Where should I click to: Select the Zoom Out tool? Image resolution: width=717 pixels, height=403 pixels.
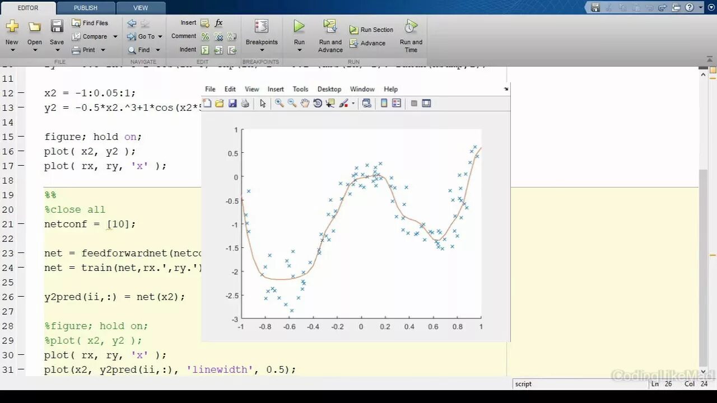coord(292,103)
